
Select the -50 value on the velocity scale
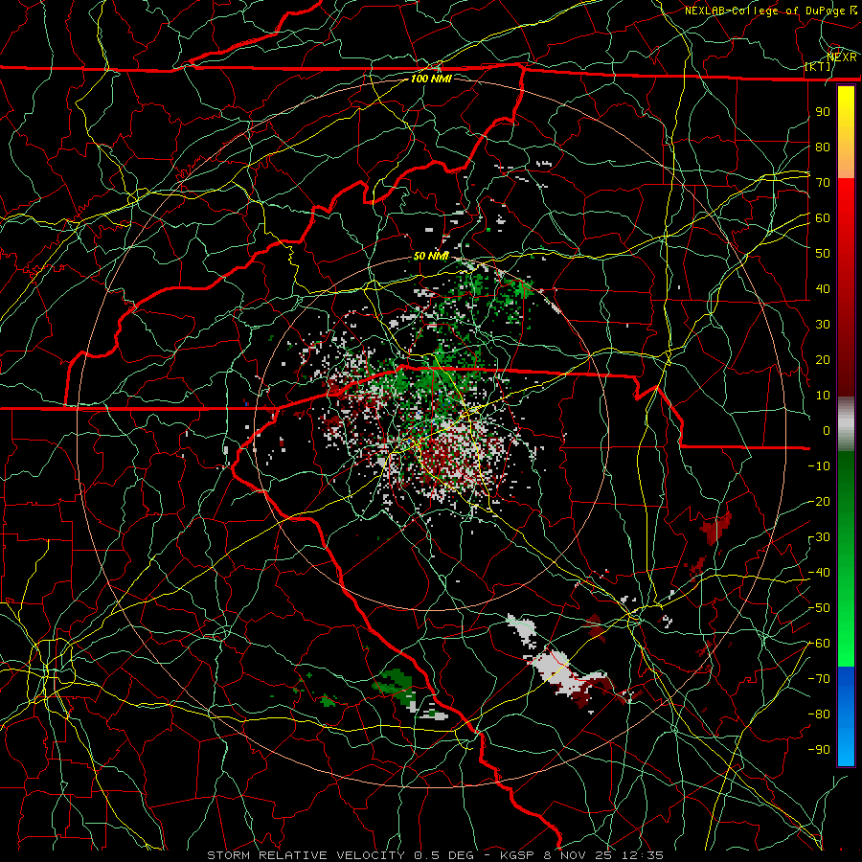819,608
